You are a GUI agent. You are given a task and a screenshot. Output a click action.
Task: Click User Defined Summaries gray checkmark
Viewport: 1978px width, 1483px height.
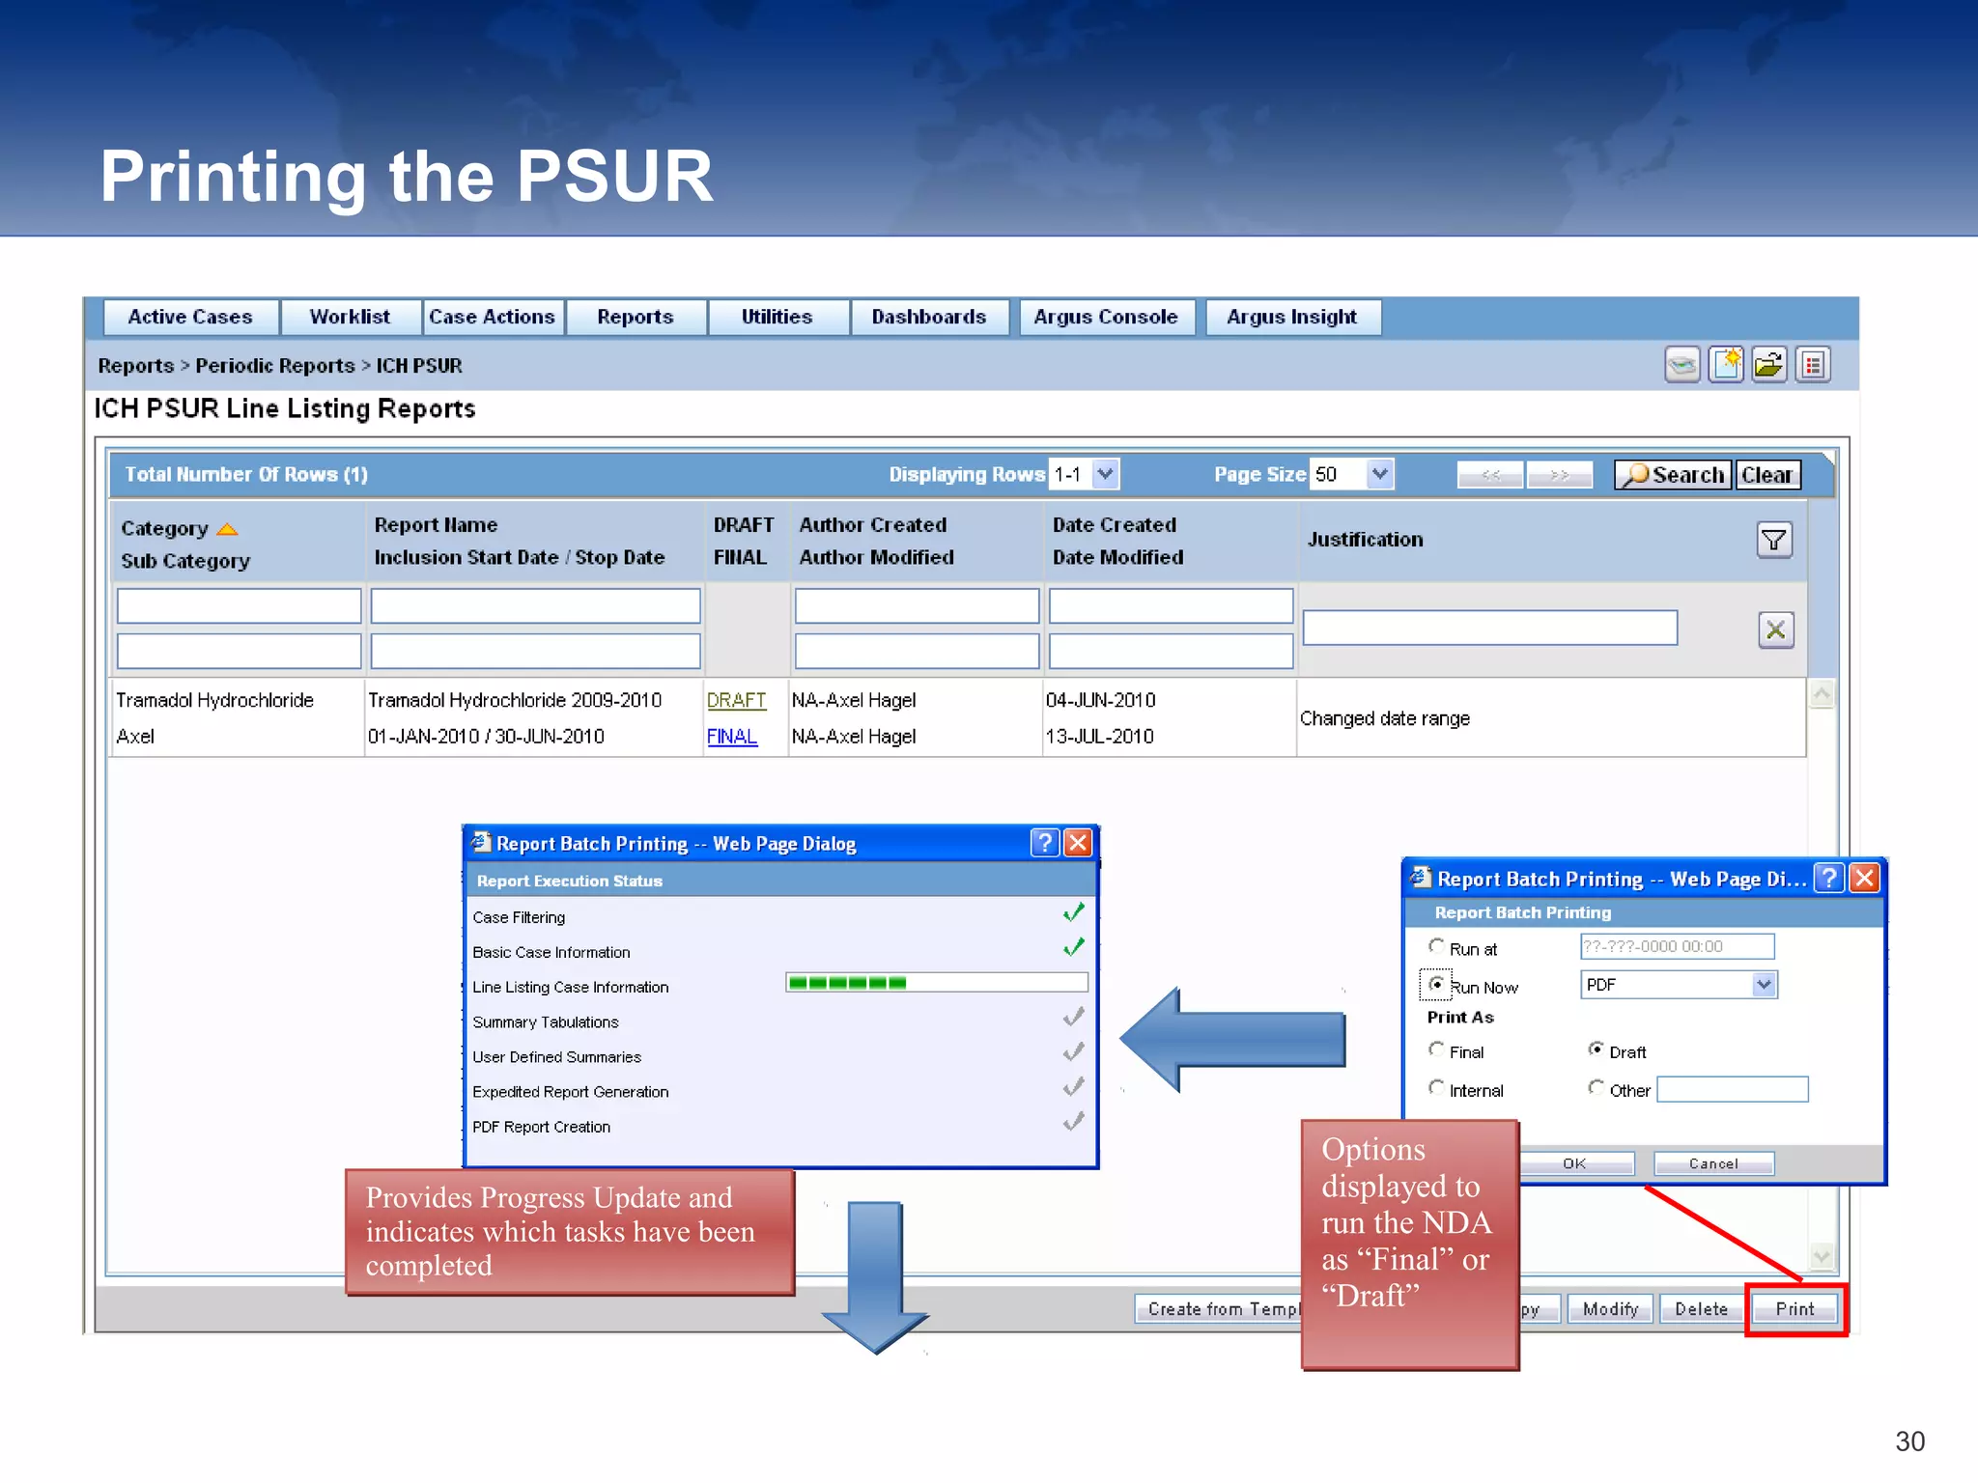1073,1052
